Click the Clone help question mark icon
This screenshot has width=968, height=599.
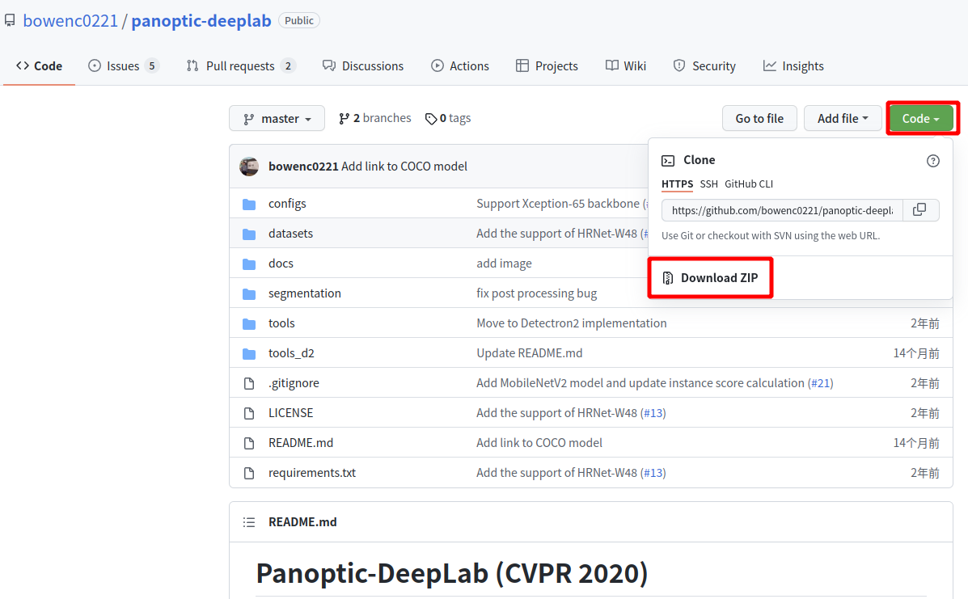(x=933, y=161)
